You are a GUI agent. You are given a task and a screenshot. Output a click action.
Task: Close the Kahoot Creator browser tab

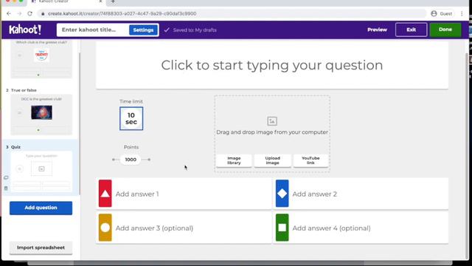[100, 1]
